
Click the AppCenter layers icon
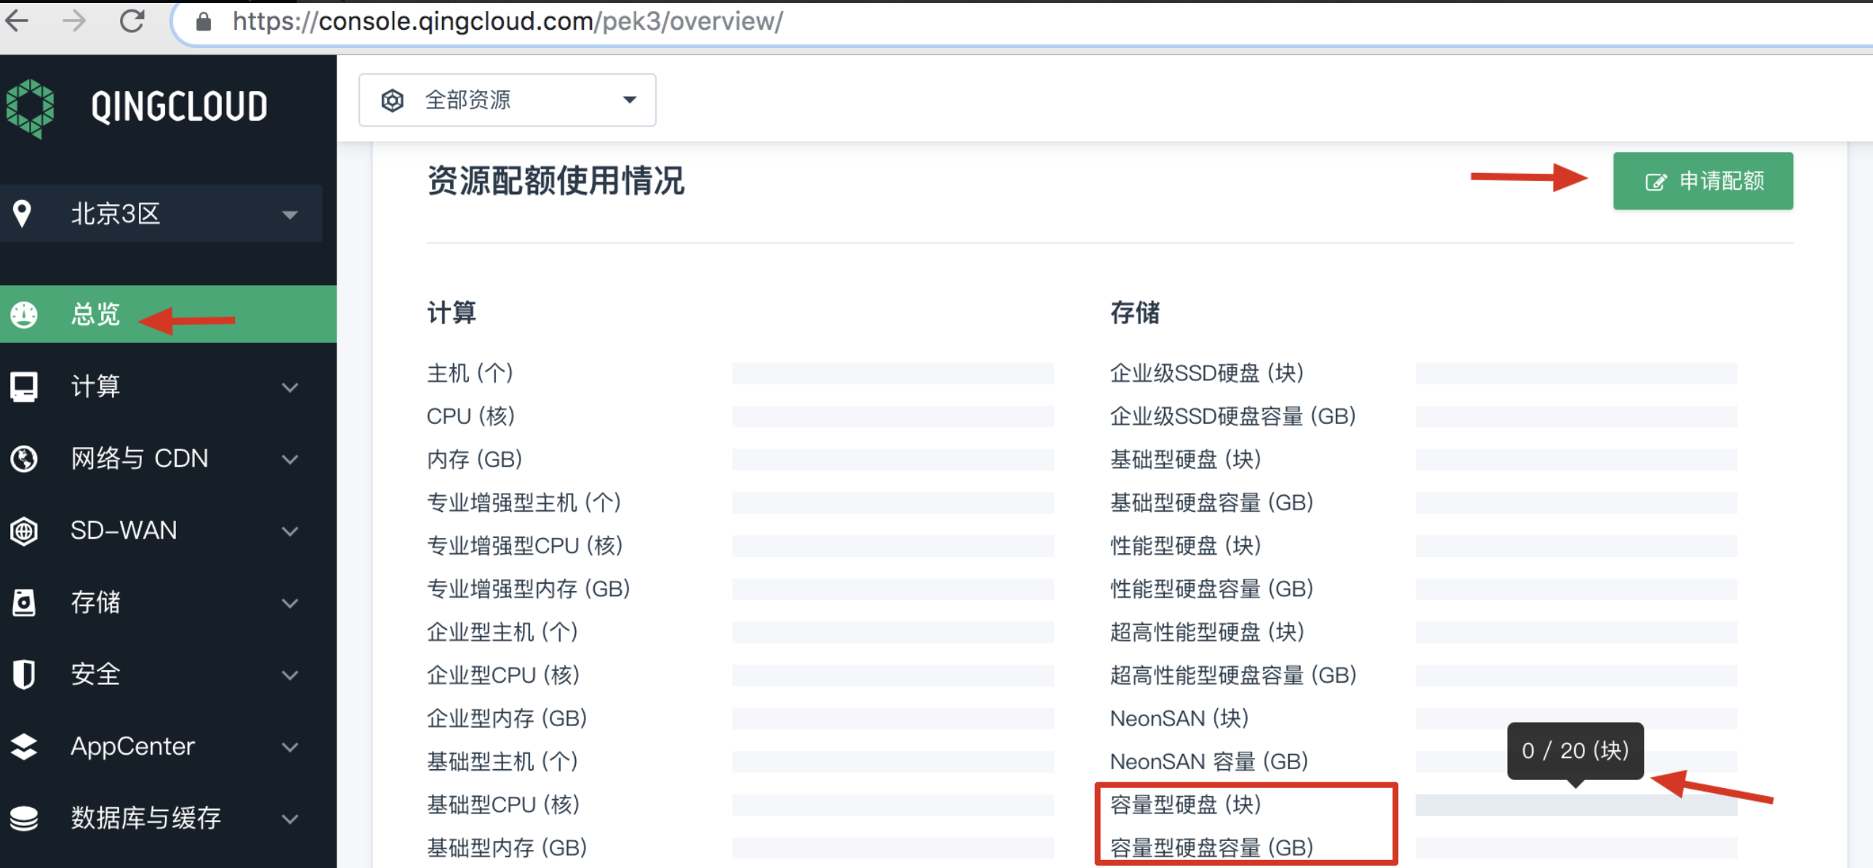[24, 747]
